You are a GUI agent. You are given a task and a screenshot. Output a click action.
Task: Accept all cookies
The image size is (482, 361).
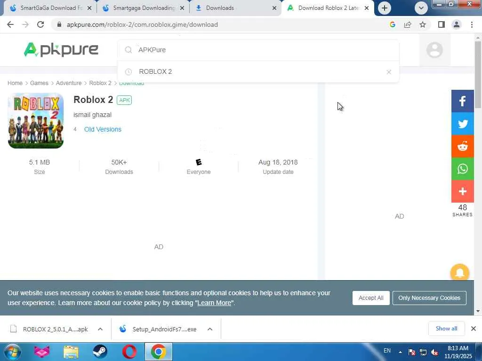point(371,298)
